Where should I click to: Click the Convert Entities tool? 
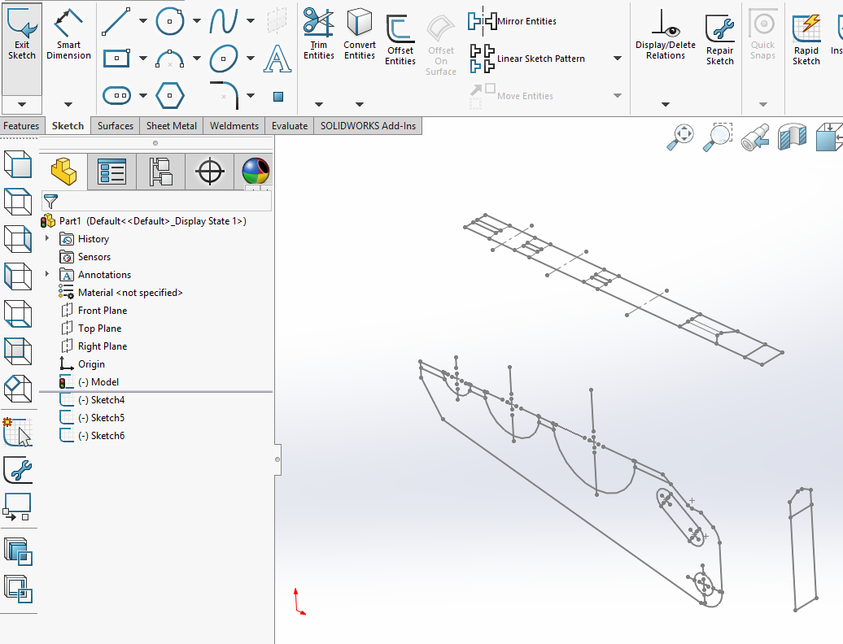(360, 33)
